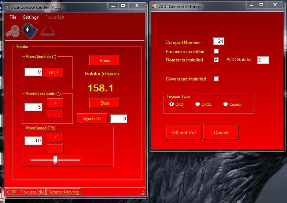The height and width of the screenshot is (203, 287).
Task: Open the Settings menu
Action: tap(31, 17)
